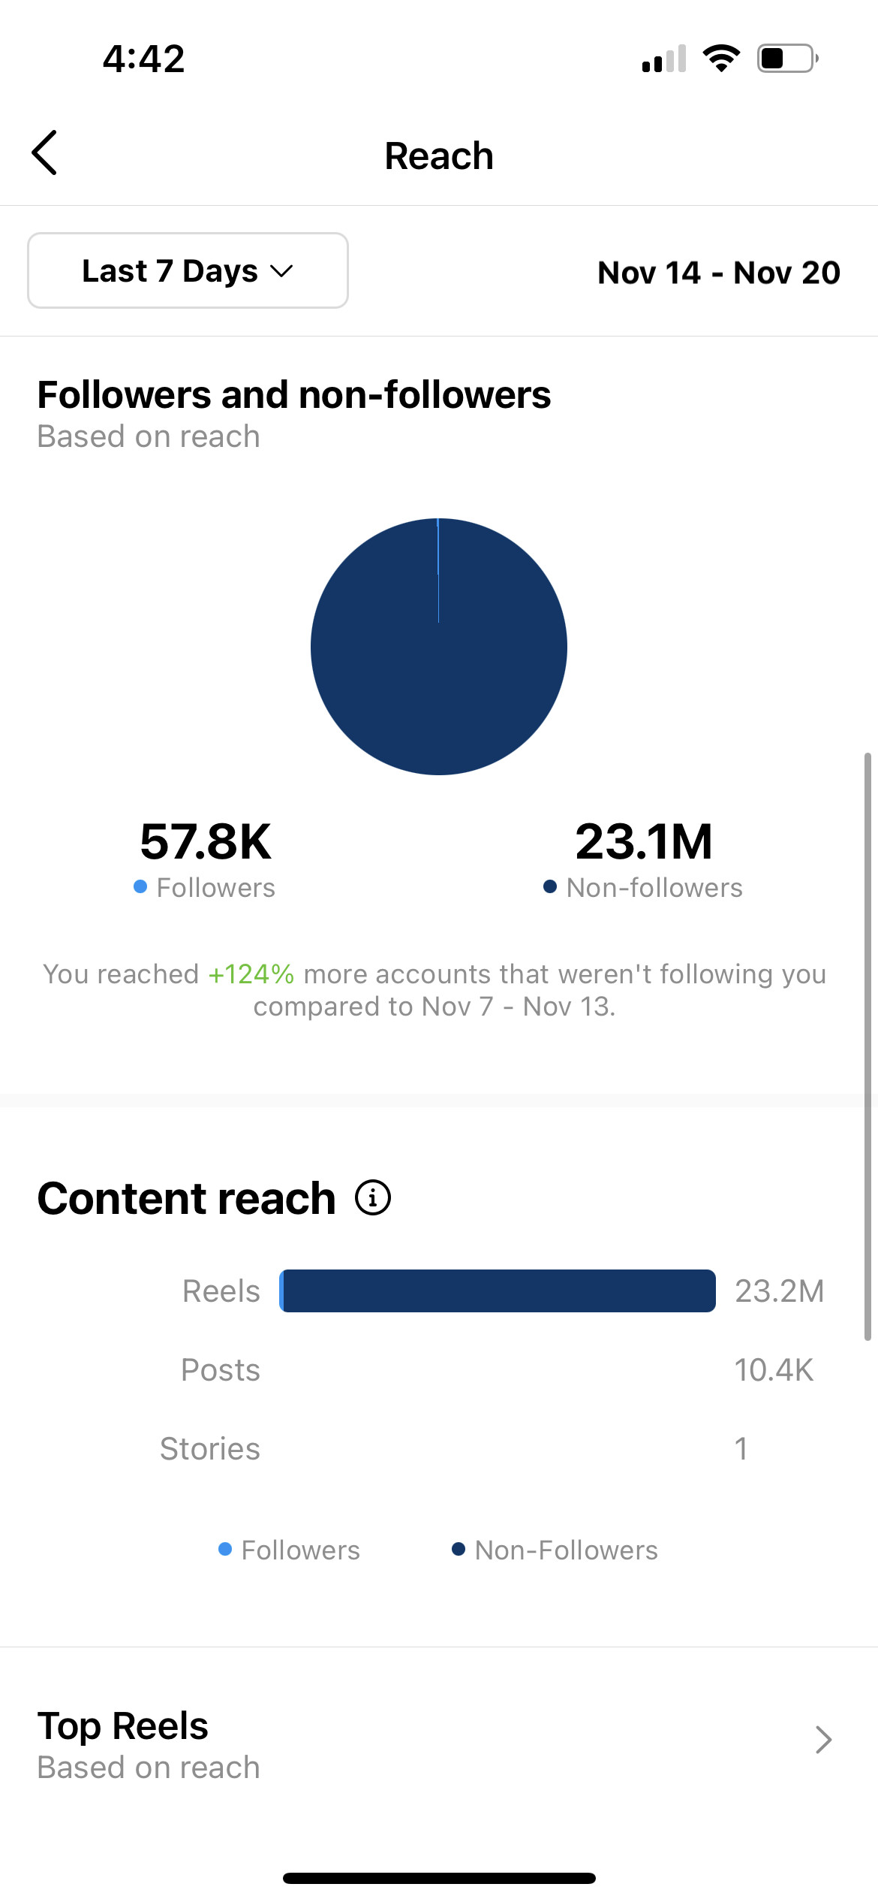Tap the 23.1M Non-followers count
878x1902 pixels.
[644, 841]
